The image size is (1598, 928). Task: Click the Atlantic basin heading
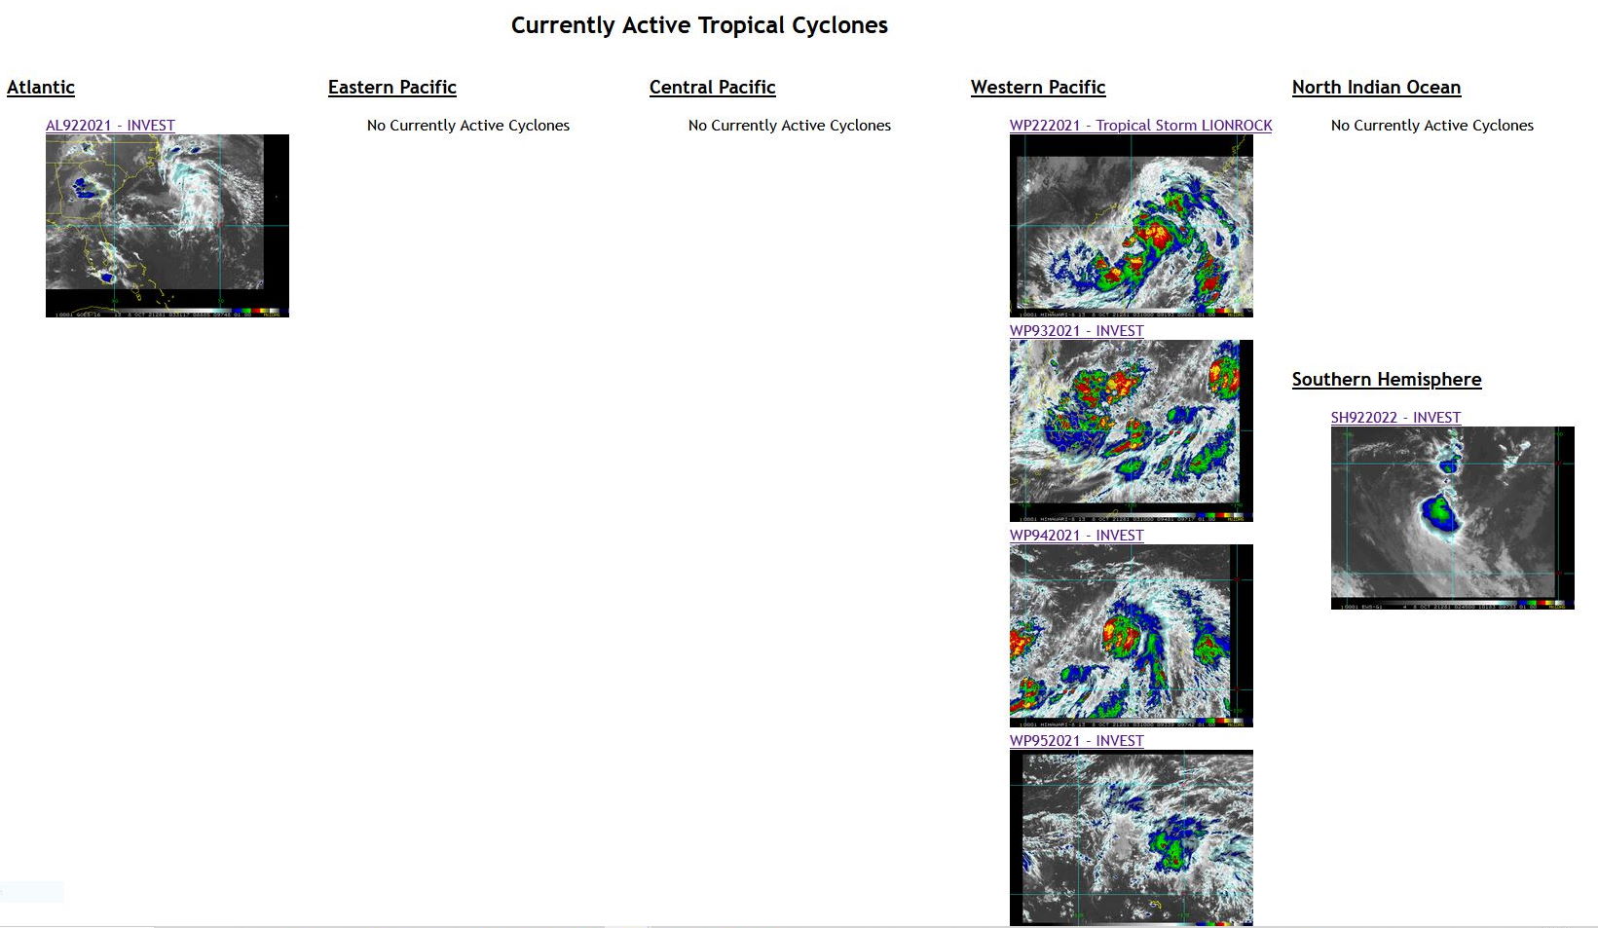41,88
